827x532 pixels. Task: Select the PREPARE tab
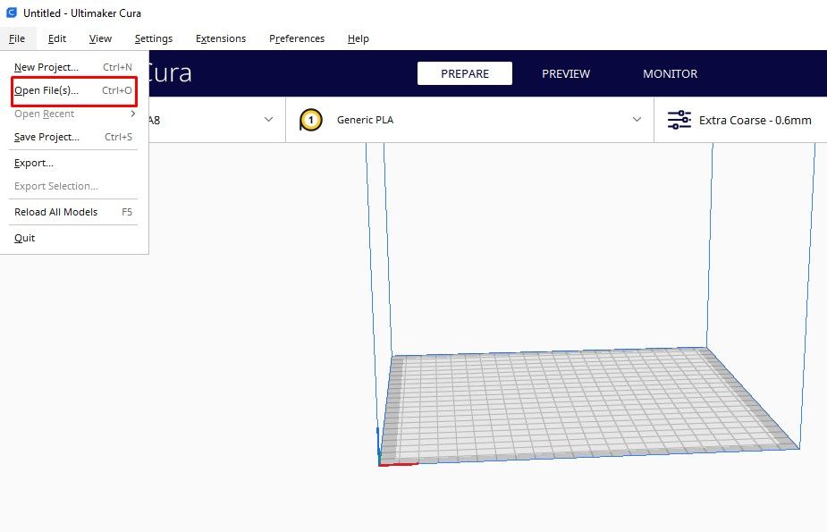[x=465, y=73]
